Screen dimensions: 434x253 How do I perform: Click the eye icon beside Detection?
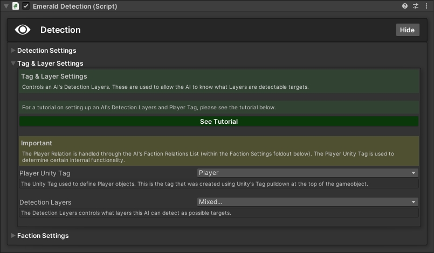pos(23,30)
